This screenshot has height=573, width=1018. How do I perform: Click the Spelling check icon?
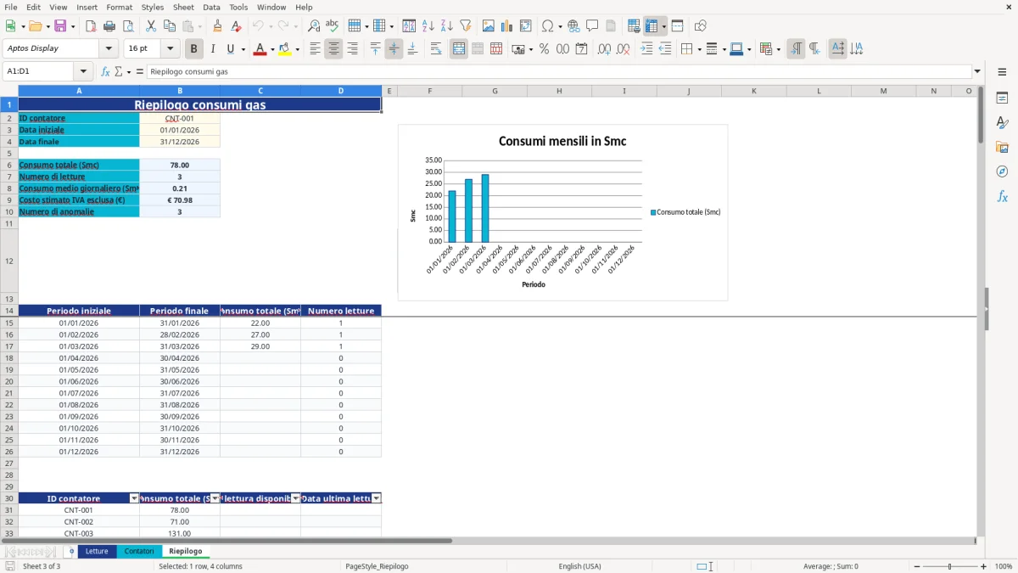click(333, 26)
